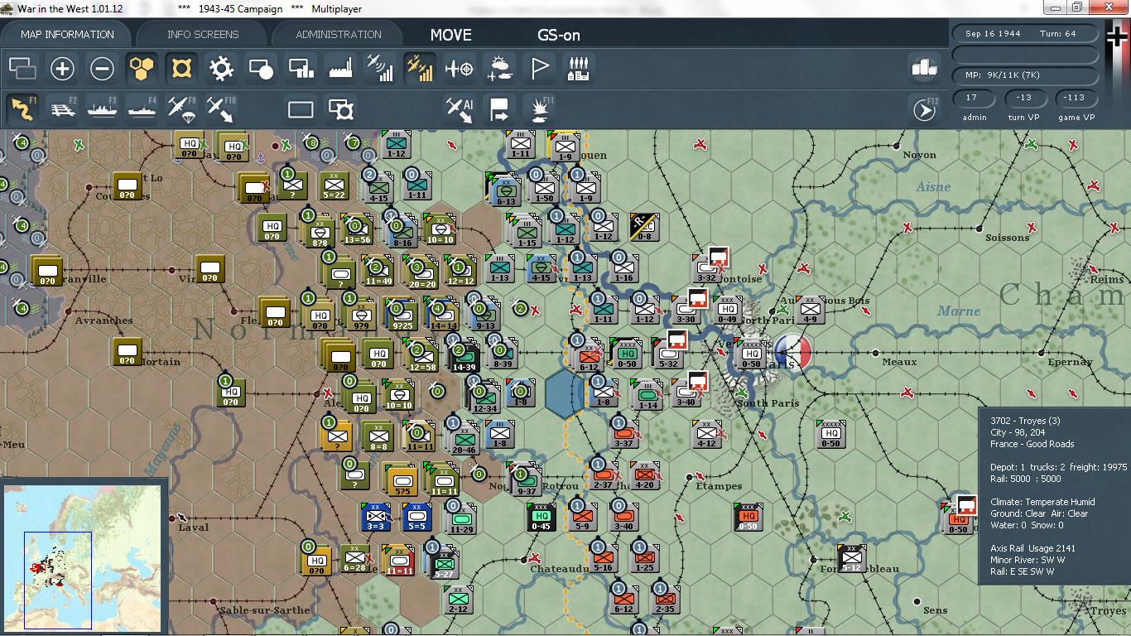Image resolution: width=1131 pixels, height=636 pixels.
Task: Switch to the MAP INFORMATION tab
Action: pyautogui.click(x=67, y=34)
